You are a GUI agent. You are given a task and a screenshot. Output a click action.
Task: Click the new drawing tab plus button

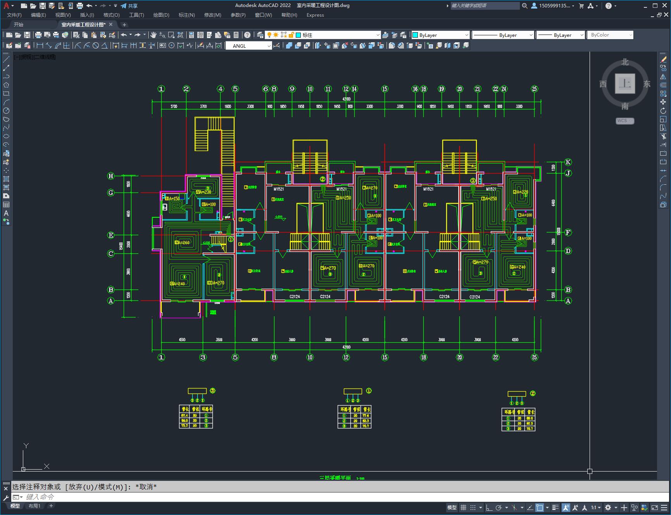[x=124, y=24]
